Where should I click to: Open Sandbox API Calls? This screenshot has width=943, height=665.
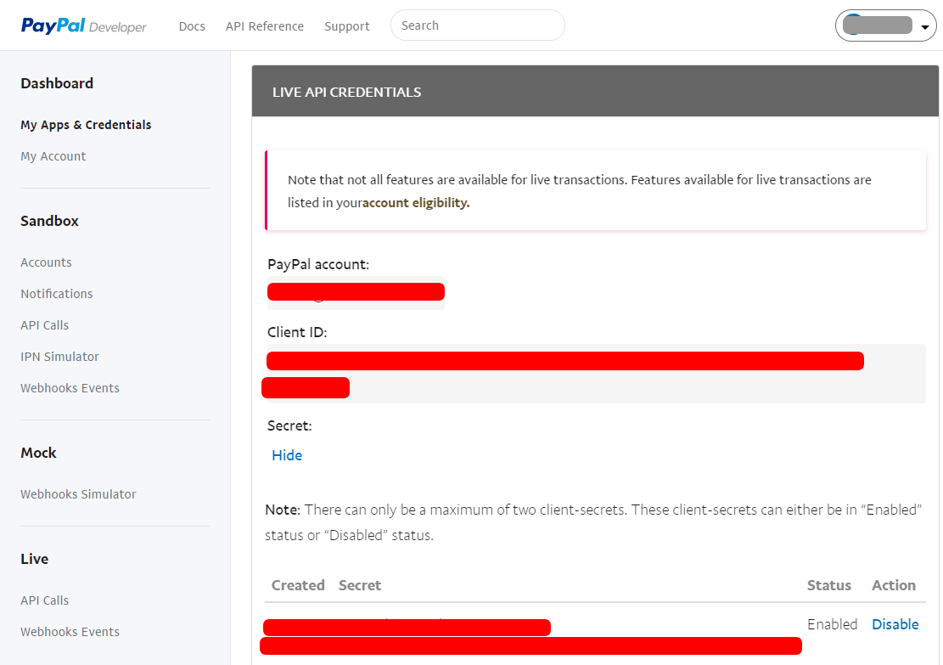(x=44, y=325)
